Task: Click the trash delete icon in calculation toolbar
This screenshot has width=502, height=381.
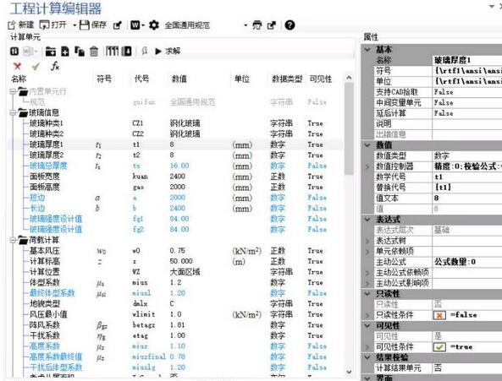Action: [94, 51]
